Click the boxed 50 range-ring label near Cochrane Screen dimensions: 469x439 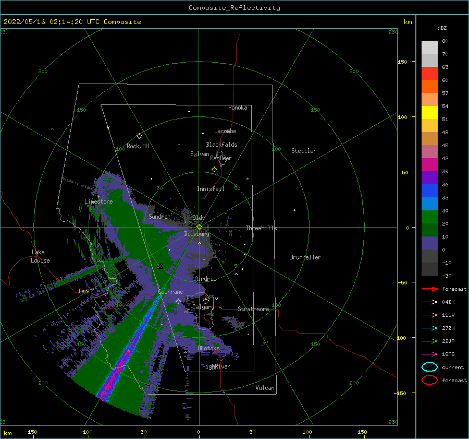[160, 266]
